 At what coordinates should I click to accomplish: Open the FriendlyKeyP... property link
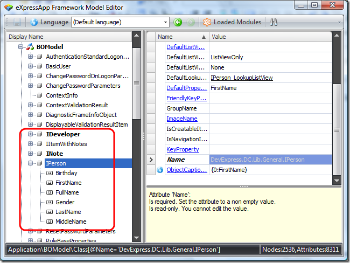186,98
